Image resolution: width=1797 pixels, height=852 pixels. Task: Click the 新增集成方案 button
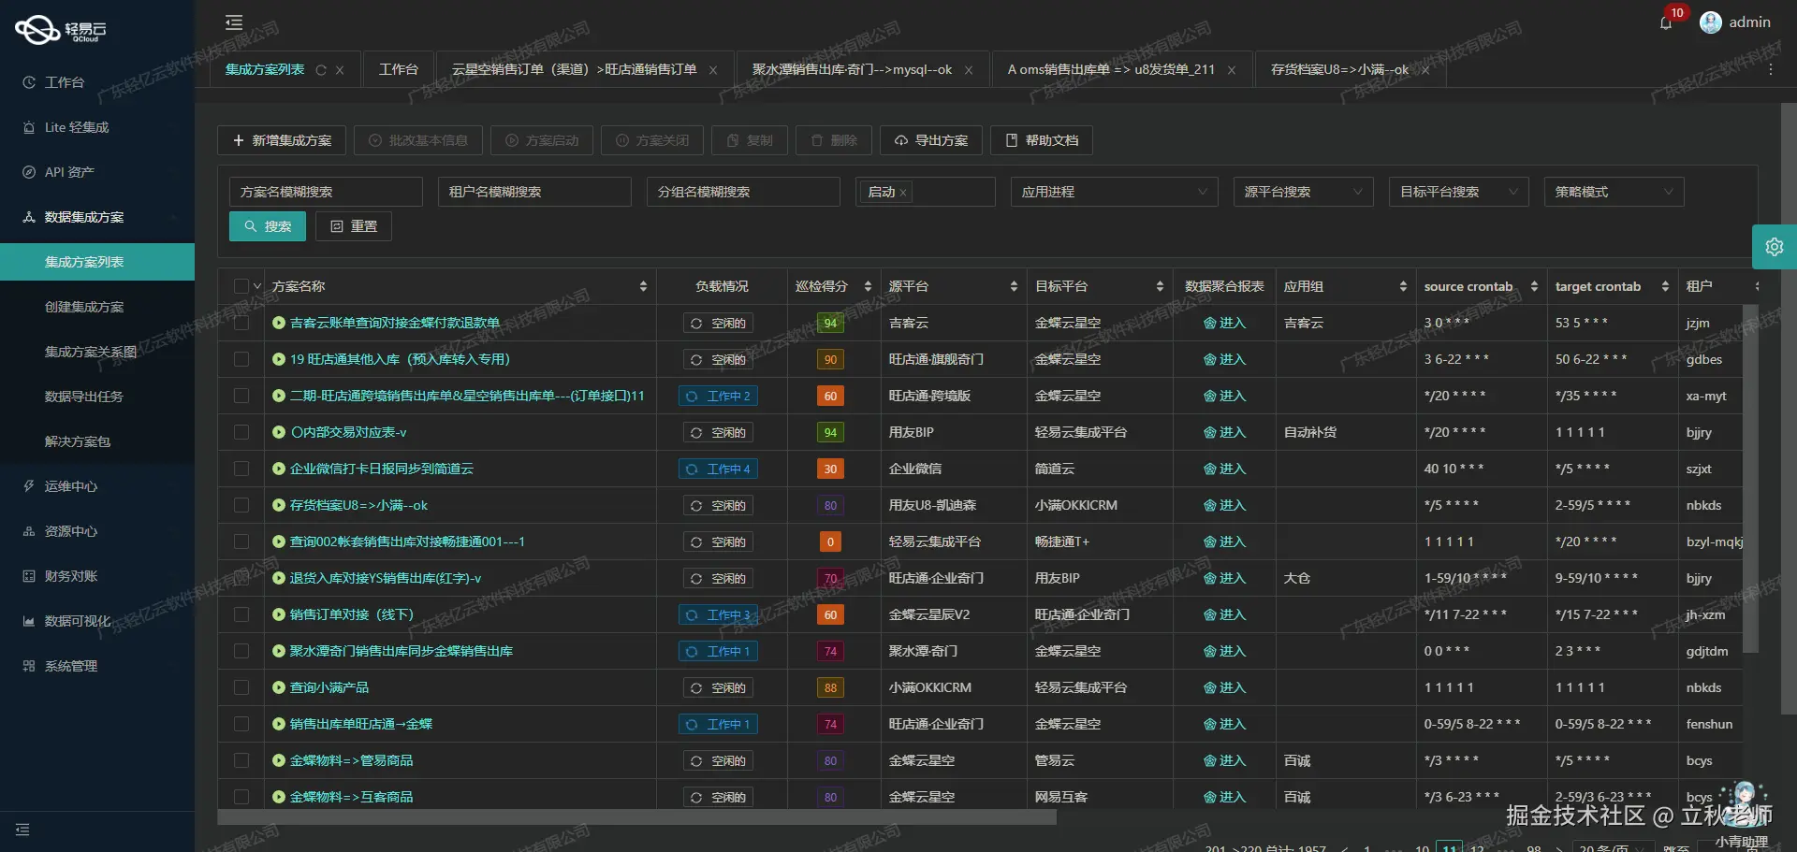click(281, 139)
